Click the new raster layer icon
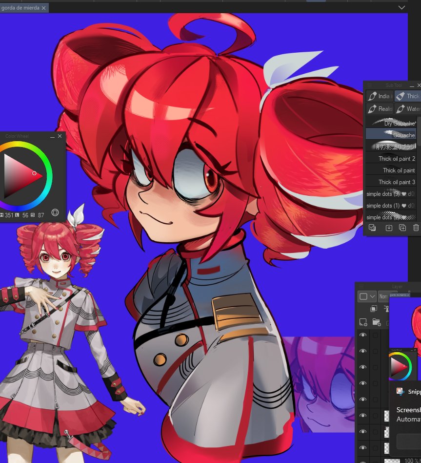421x463 pixels. [363, 322]
